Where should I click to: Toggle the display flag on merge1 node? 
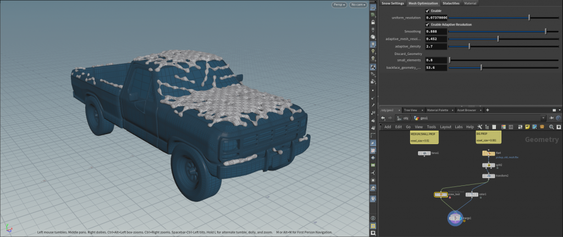click(460, 218)
